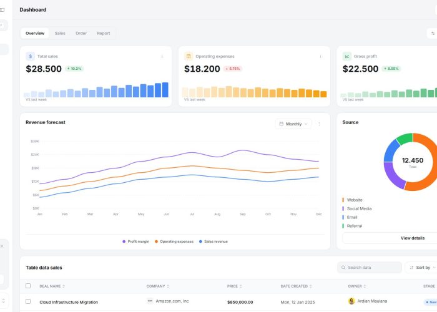Toggle the sidebar panel icon

point(2,10)
